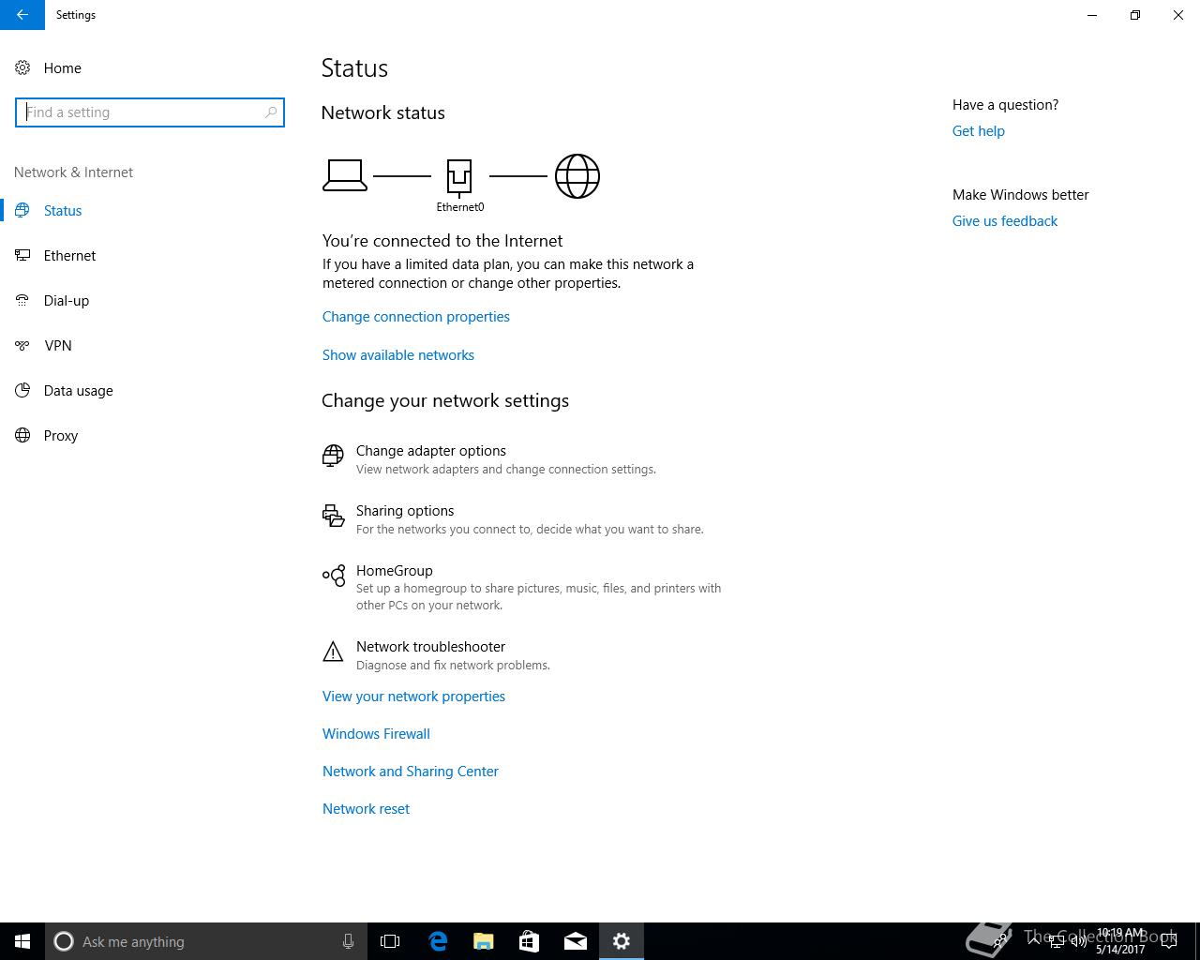Click the VPN icon in the sidebar
The image size is (1200, 960).
(22, 345)
